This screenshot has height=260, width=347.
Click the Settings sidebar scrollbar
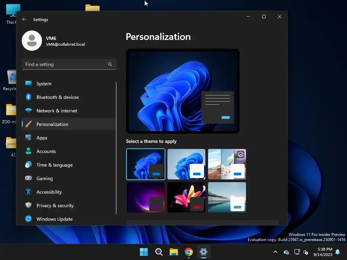pyautogui.click(x=116, y=148)
